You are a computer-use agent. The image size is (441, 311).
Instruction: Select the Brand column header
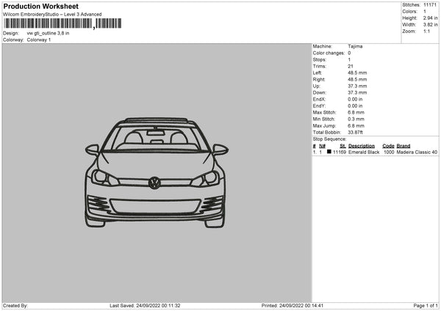pos(403,146)
